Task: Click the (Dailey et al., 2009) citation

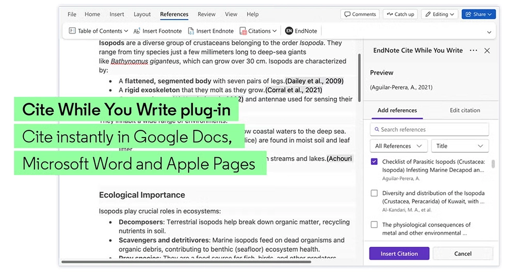Action: [x=314, y=81]
